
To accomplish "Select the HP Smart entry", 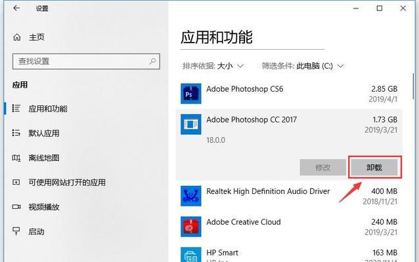I will click(x=289, y=253).
